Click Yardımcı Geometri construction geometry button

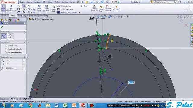pyautogui.click(x=65, y=9)
